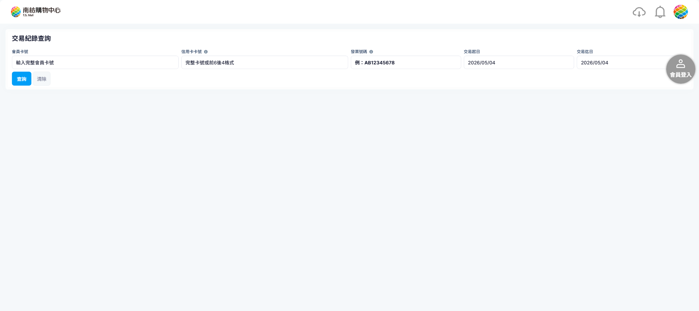Click the 清除 button
Viewport: 699px width, 311px height.
[x=42, y=79]
